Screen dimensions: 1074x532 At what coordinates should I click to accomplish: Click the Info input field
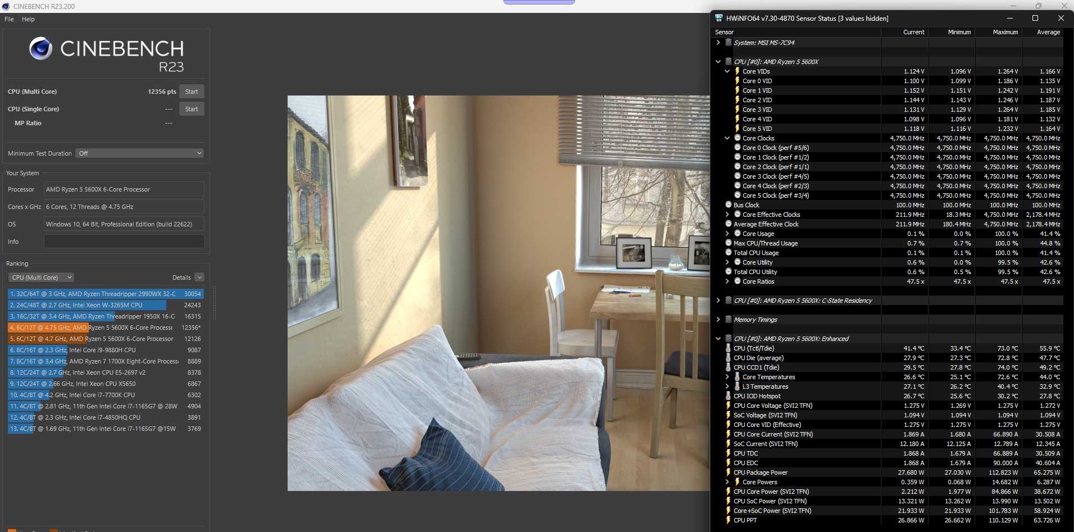124,242
